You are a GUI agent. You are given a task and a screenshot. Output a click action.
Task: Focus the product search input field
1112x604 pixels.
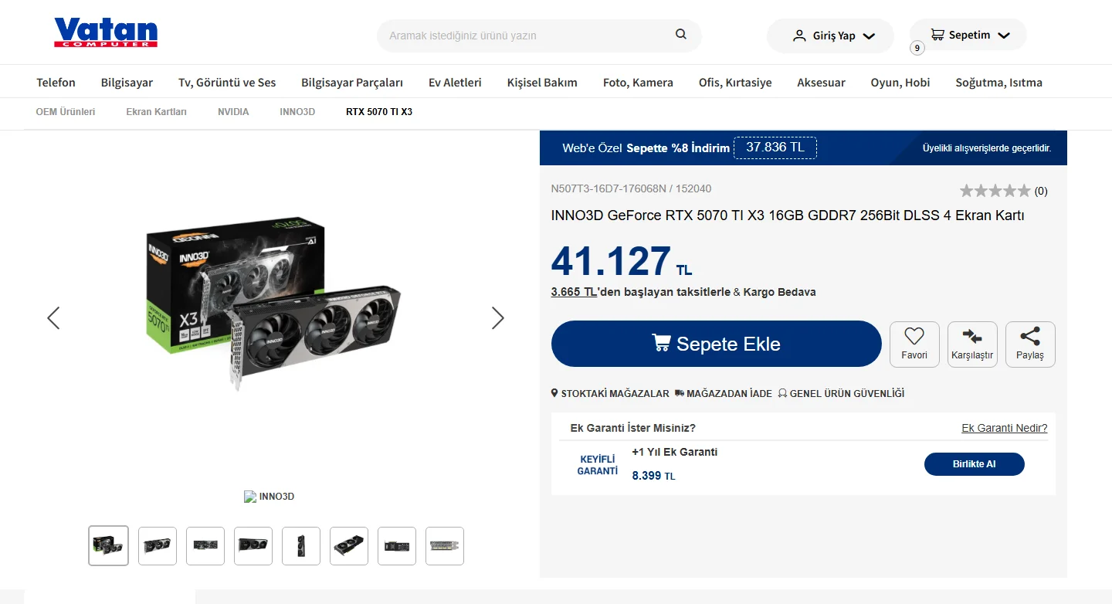[x=525, y=36]
